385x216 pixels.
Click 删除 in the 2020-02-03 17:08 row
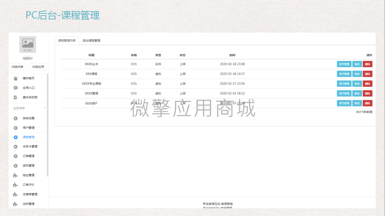click(x=368, y=103)
